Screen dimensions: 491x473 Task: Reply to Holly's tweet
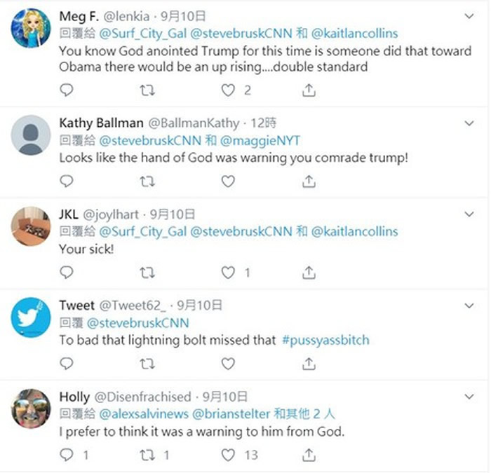(66, 455)
